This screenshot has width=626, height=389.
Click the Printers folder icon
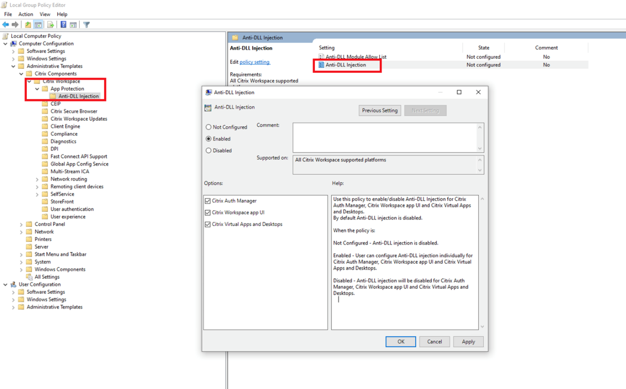pyautogui.click(x=29, y=239)
